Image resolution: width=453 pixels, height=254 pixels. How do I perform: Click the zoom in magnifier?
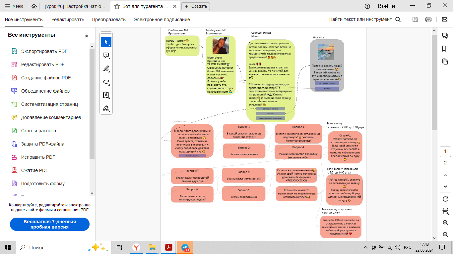point(445,223)
